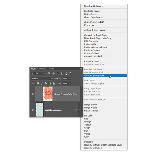Image resolution: width=154 pixels, height=154 pixels.
Task: Choose Delete Layer
Action: point(104,14)
